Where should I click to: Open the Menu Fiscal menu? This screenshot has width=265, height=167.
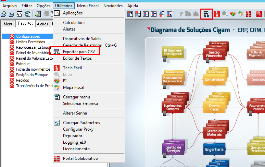tap(88, 6)
